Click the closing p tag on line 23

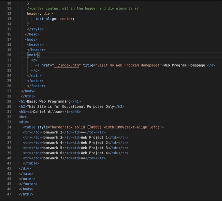pyautogui.click(x=35, y=70)
